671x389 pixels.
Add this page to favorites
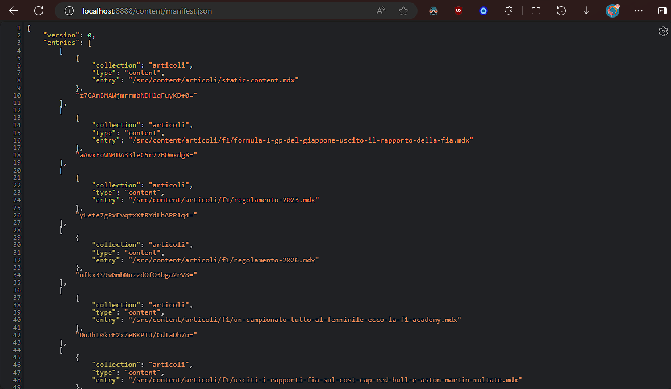coord(403,11)
